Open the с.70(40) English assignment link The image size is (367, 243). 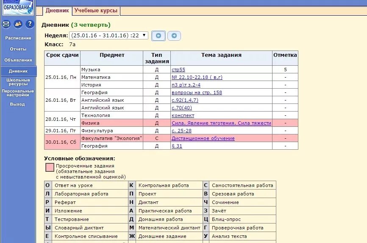click(x=182, y=108)
